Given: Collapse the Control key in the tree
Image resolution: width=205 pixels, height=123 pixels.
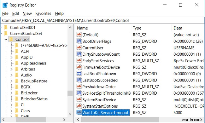Looking at the screenshot, I should point(6,39).
